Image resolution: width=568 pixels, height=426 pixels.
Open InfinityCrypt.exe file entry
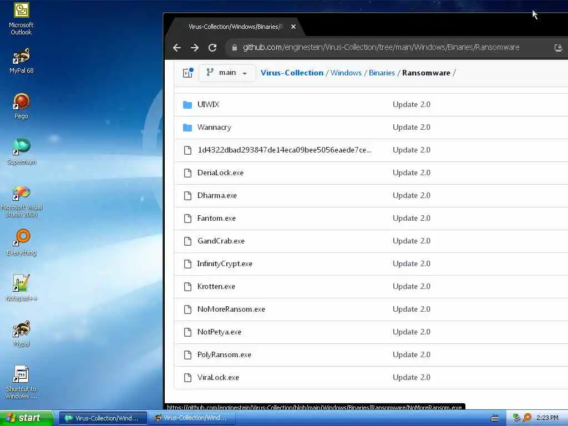click(225, 263)
